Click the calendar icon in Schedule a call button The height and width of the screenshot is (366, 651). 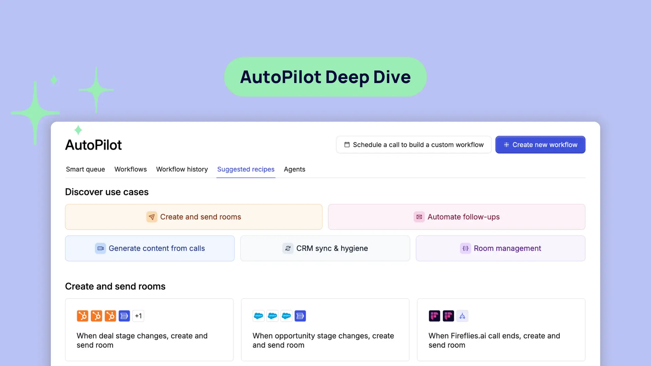(x=347, y=145)
